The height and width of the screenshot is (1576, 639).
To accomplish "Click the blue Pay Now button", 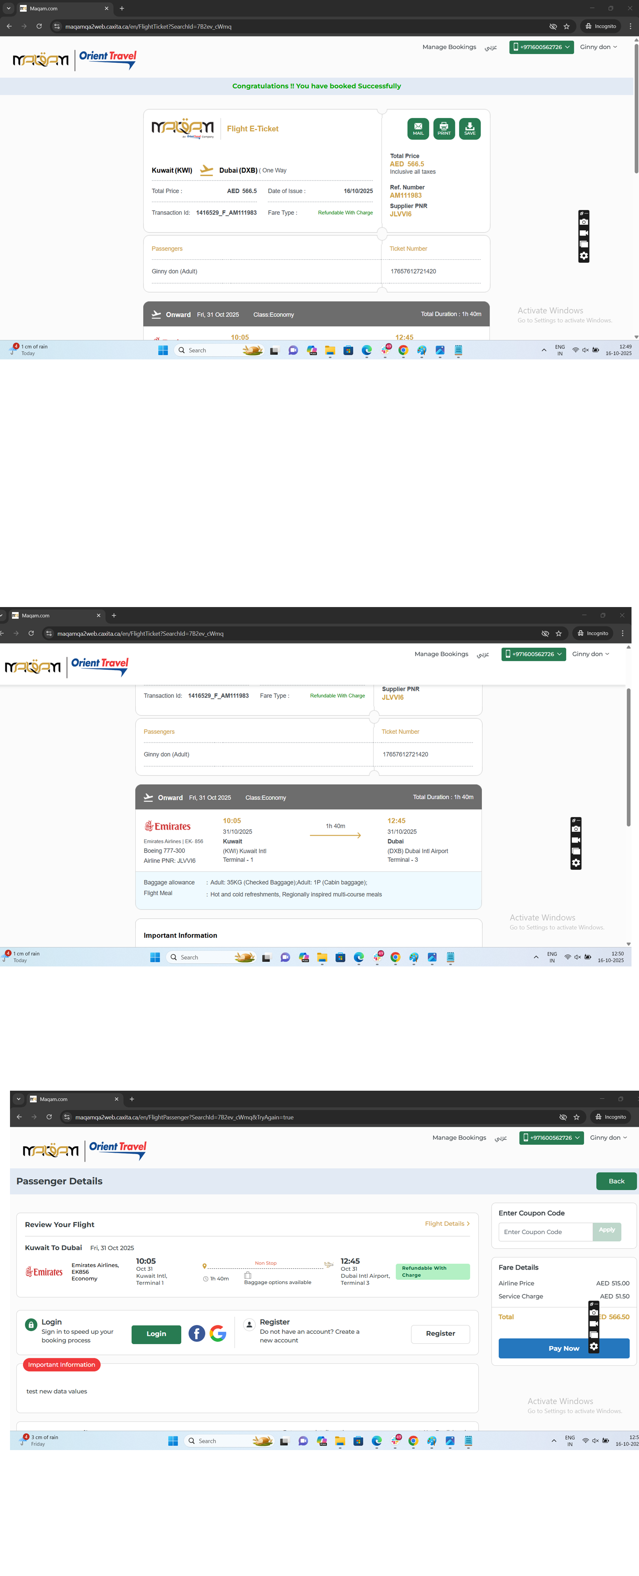I will pyautogui.click(x=563, y=1348).
